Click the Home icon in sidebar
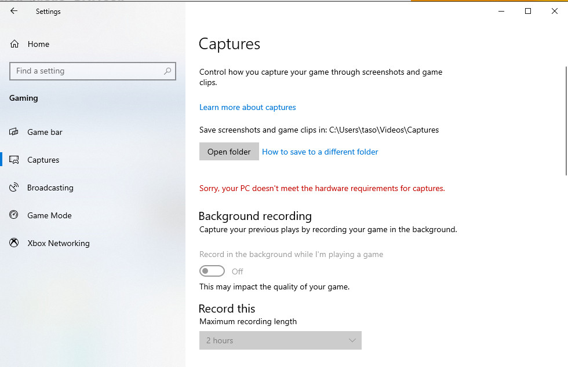568x367 pixels. tap(14, 44)
